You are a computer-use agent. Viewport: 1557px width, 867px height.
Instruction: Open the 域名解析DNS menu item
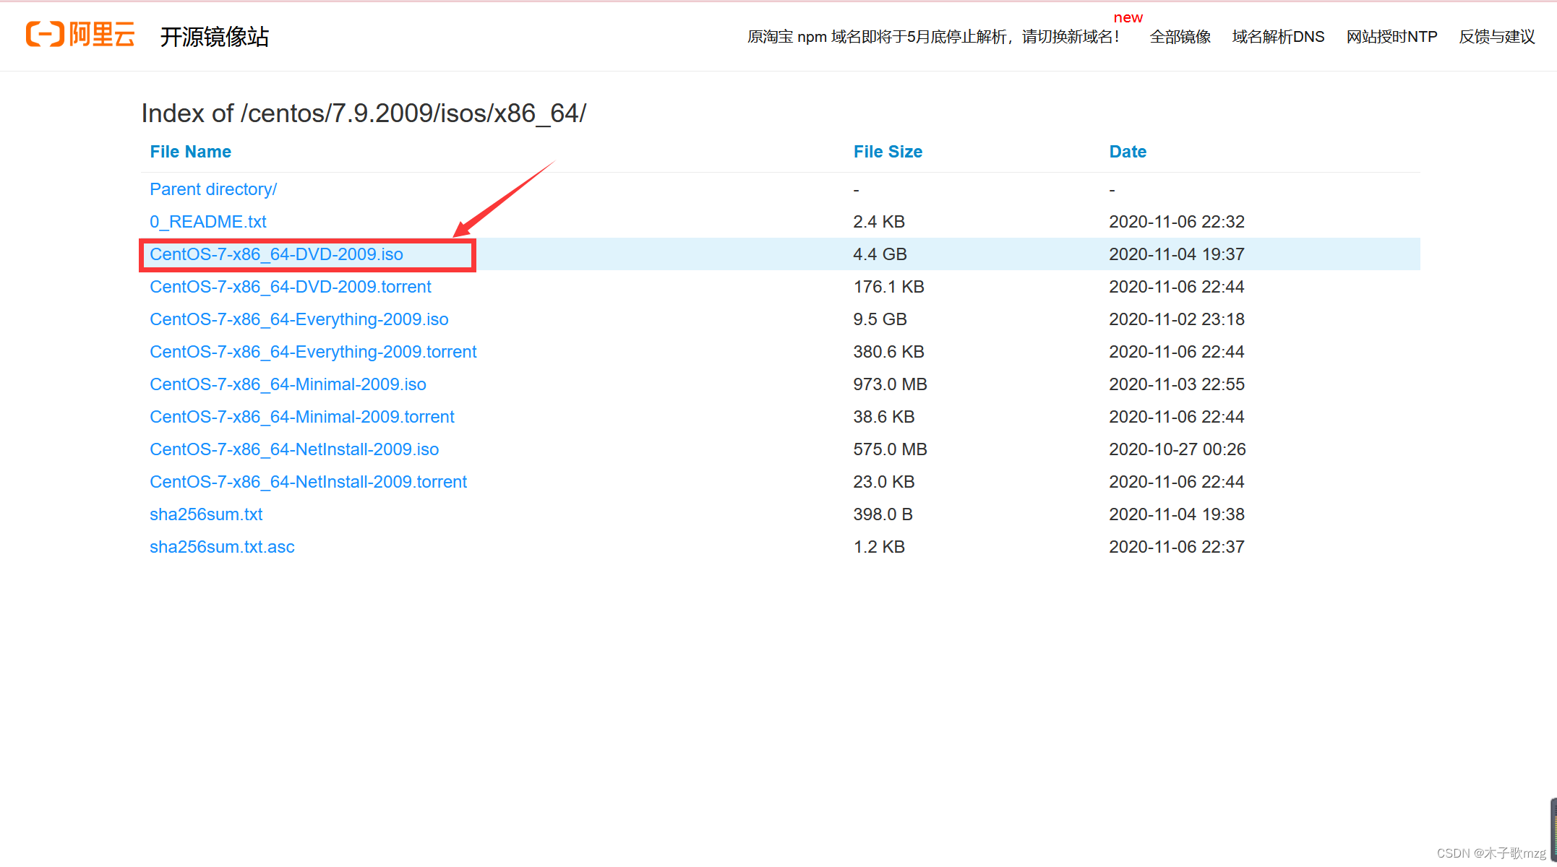(1278, 37)
